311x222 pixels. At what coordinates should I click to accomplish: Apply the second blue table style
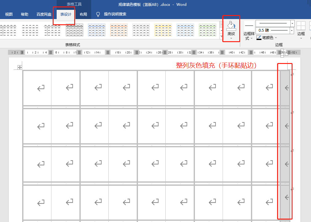(x=185, y=30)
